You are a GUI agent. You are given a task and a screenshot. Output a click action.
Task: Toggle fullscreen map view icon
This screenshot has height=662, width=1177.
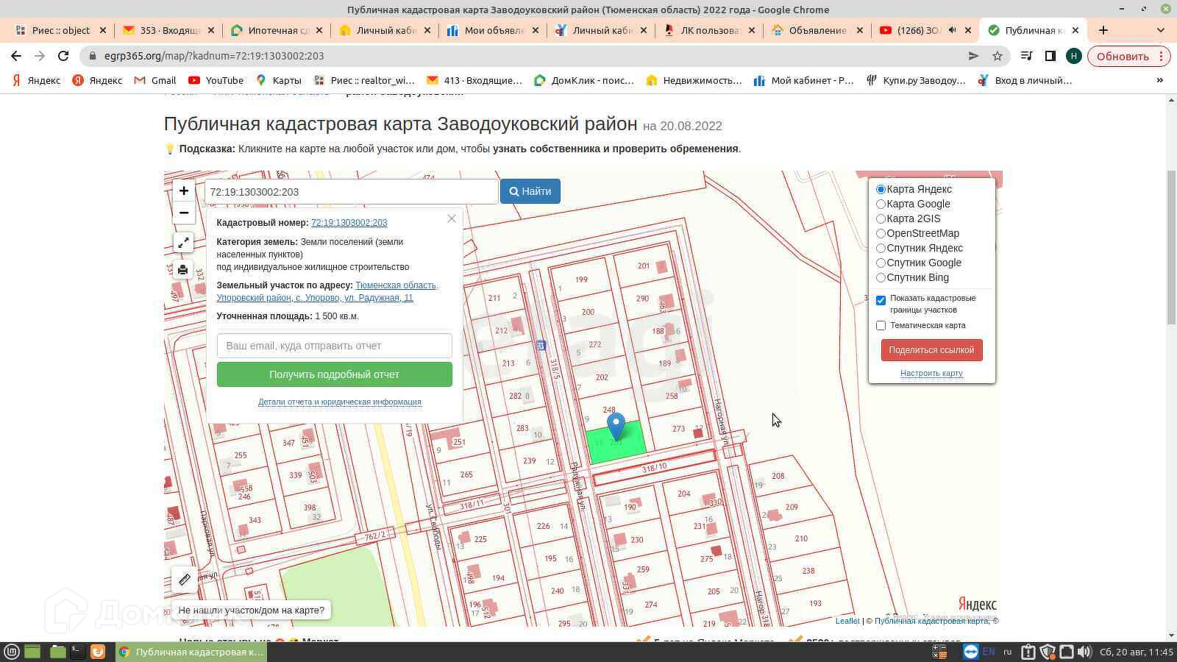pyautogui.click(x=183, y=243)
